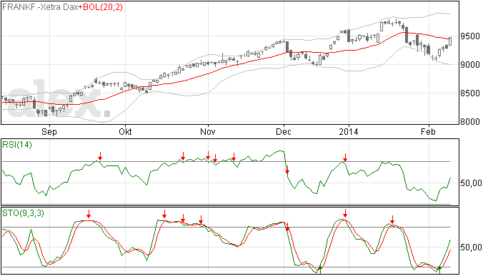Click the 2014 year label
Screen dimensions: 493x276
(349, 131)
